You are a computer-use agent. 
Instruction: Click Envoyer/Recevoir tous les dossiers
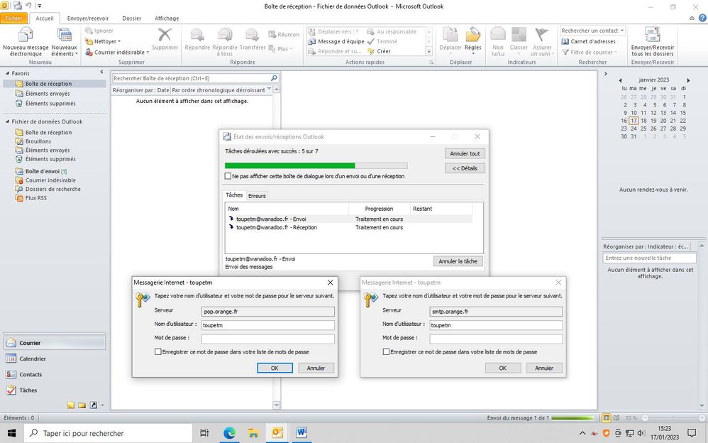click(x=653, y=42)
